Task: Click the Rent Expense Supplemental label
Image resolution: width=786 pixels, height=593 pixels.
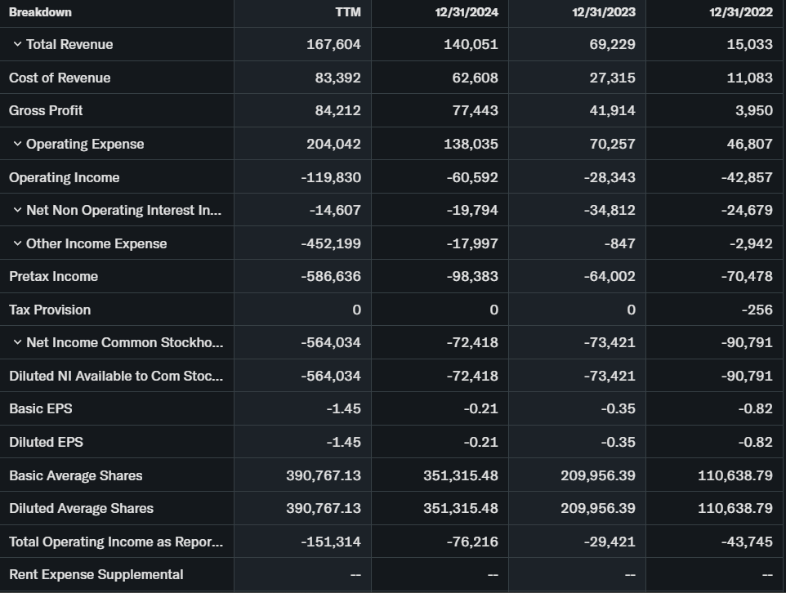Action: [96, 574]
